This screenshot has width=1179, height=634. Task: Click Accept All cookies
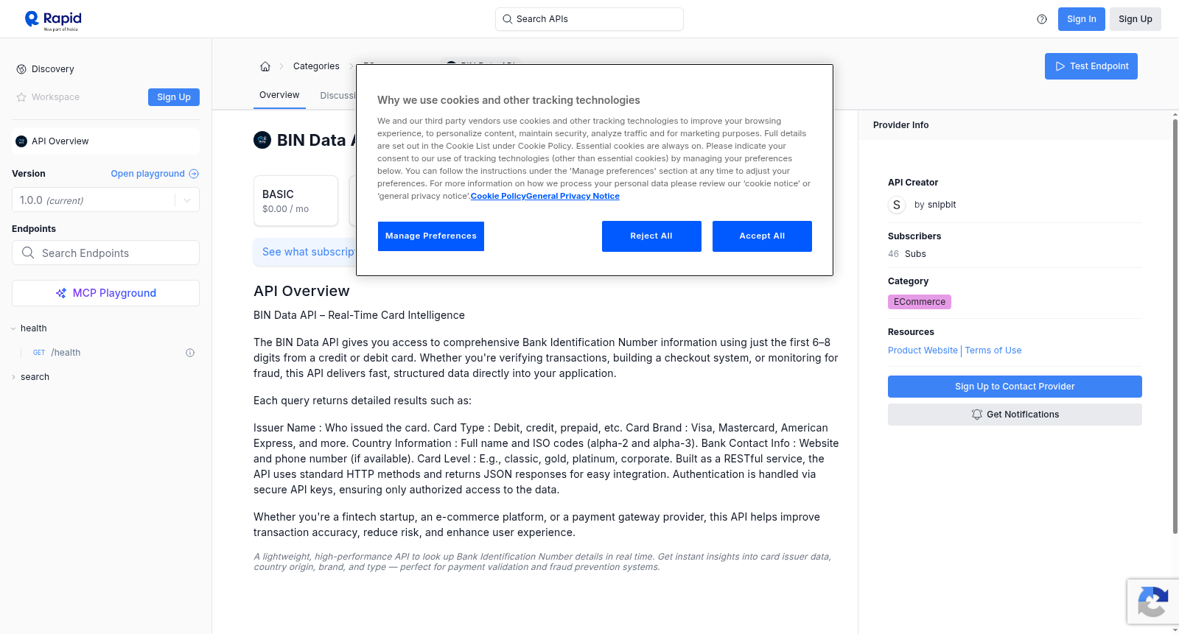(762, 236)
